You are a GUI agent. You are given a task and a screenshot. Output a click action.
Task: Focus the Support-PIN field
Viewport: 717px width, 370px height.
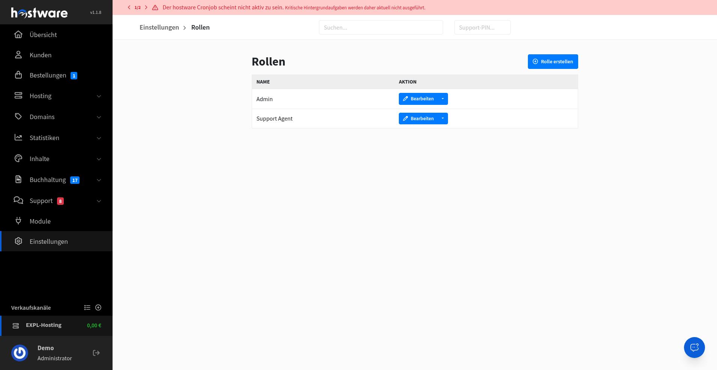click(482, 27)
